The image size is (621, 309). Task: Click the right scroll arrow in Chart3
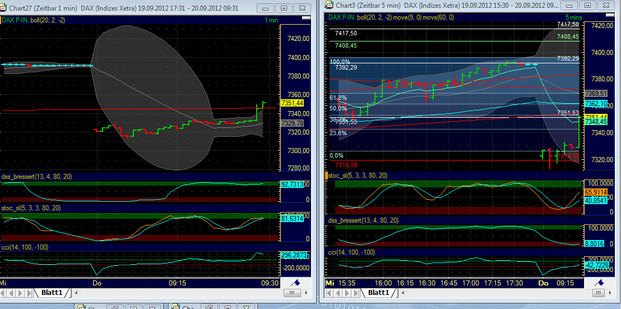pyautogui.click(x=611, y=293)
